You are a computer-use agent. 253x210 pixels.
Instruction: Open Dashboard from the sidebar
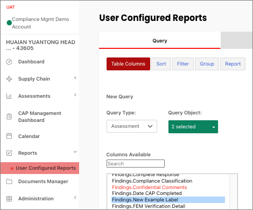coord(31,62)
